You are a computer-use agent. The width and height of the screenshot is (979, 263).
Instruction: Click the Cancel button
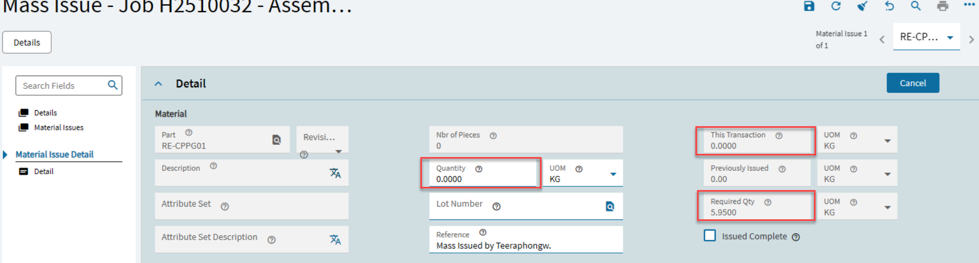click(912, 83)
